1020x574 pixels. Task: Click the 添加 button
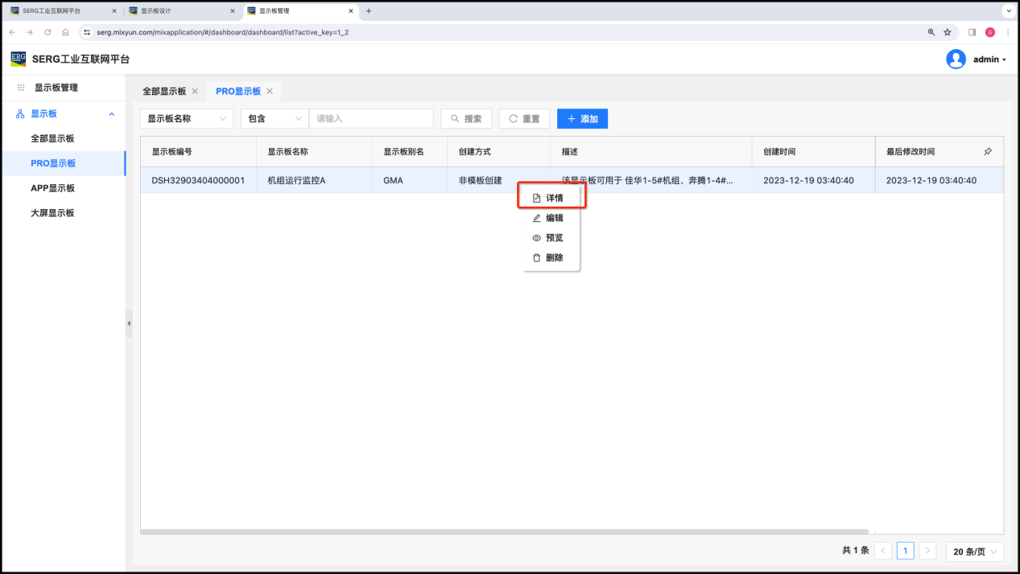coord(582,119)
